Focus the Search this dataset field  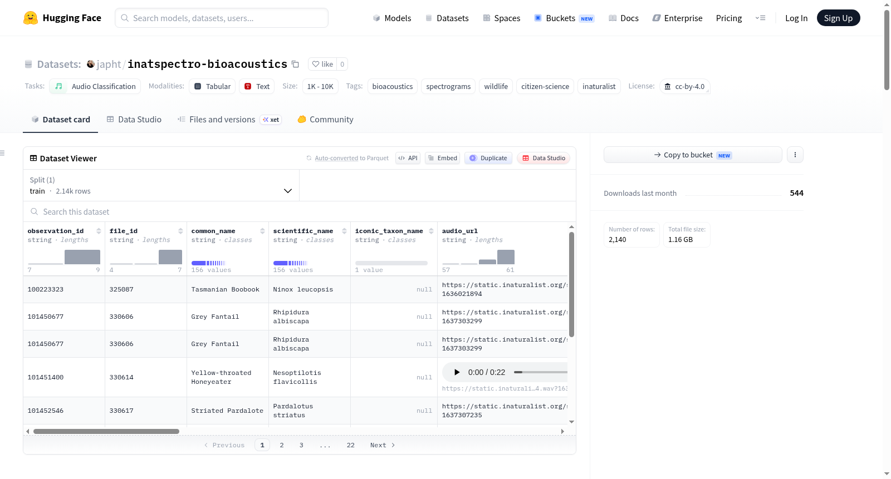[300, 211]
